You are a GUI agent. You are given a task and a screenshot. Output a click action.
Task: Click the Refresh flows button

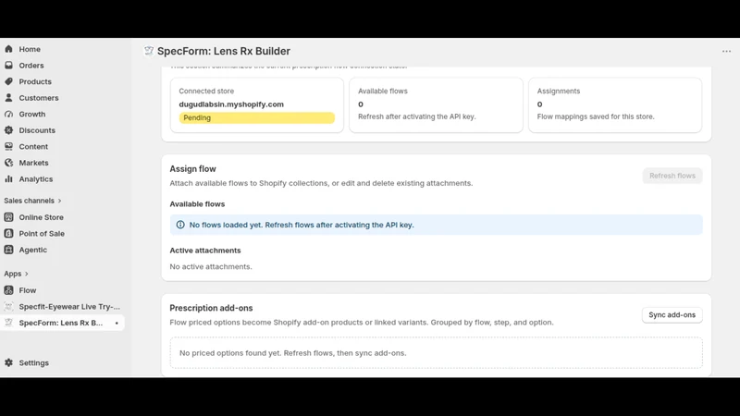coord(672,176)
